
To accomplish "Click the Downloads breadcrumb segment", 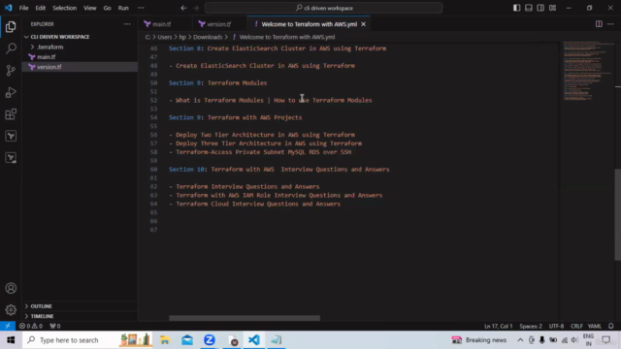I will 208,37.
